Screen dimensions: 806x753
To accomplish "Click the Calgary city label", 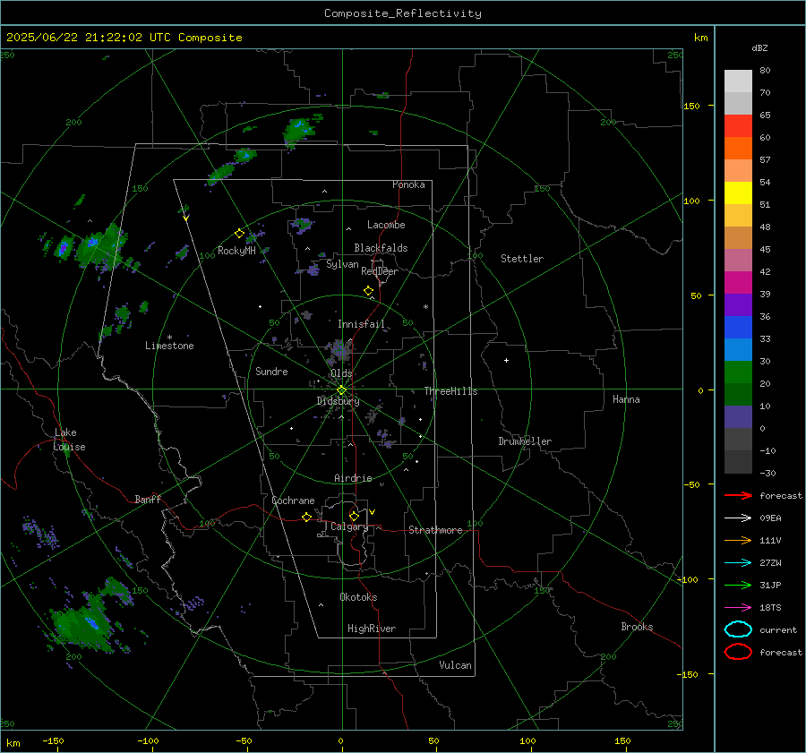I will [x=349, y=526].
